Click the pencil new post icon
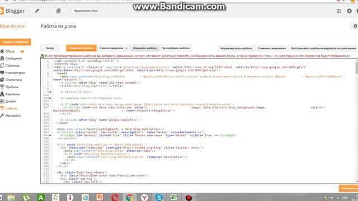The height and width of the screenshot is (201, 358). pyautogui.click(x=37, y=11)
